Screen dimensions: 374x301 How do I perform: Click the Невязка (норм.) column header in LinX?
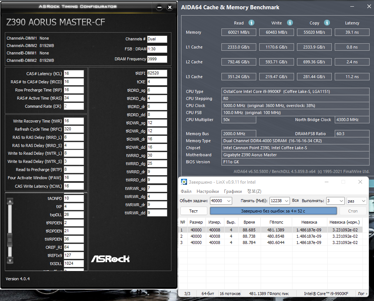pyautogui.click(x=344, y=222)
